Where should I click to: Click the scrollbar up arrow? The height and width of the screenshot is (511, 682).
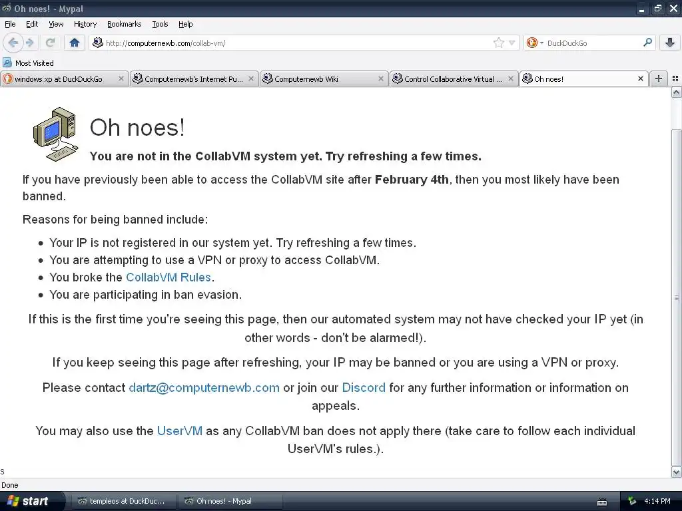click(677, 92)
